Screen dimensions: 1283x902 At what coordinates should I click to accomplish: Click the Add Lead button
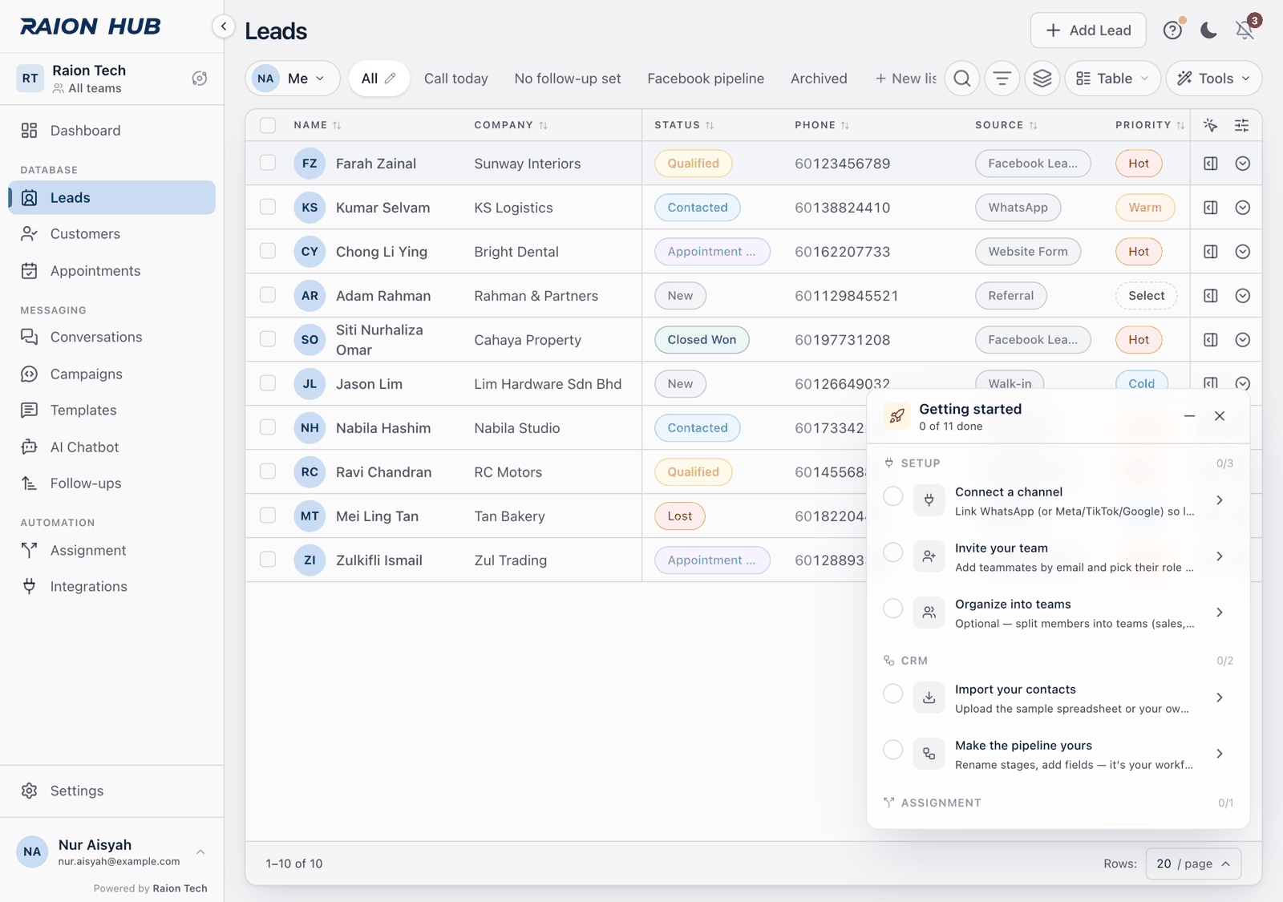[x=1088, y=30]
